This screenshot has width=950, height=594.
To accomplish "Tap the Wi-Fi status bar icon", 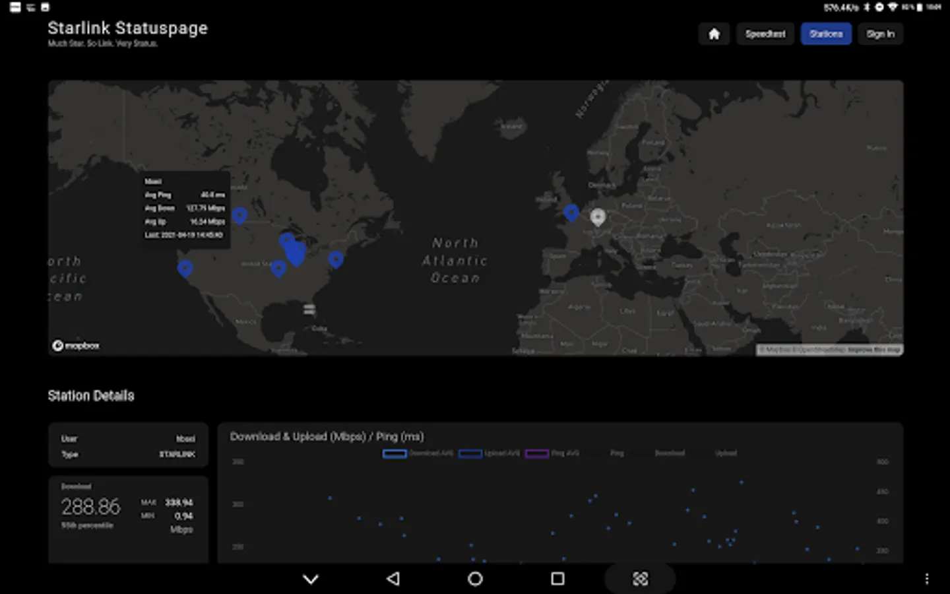I will pos(893,7).
